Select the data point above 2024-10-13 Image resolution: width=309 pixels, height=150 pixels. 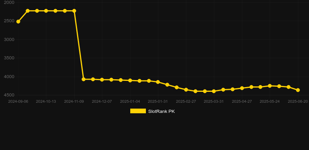46,11
